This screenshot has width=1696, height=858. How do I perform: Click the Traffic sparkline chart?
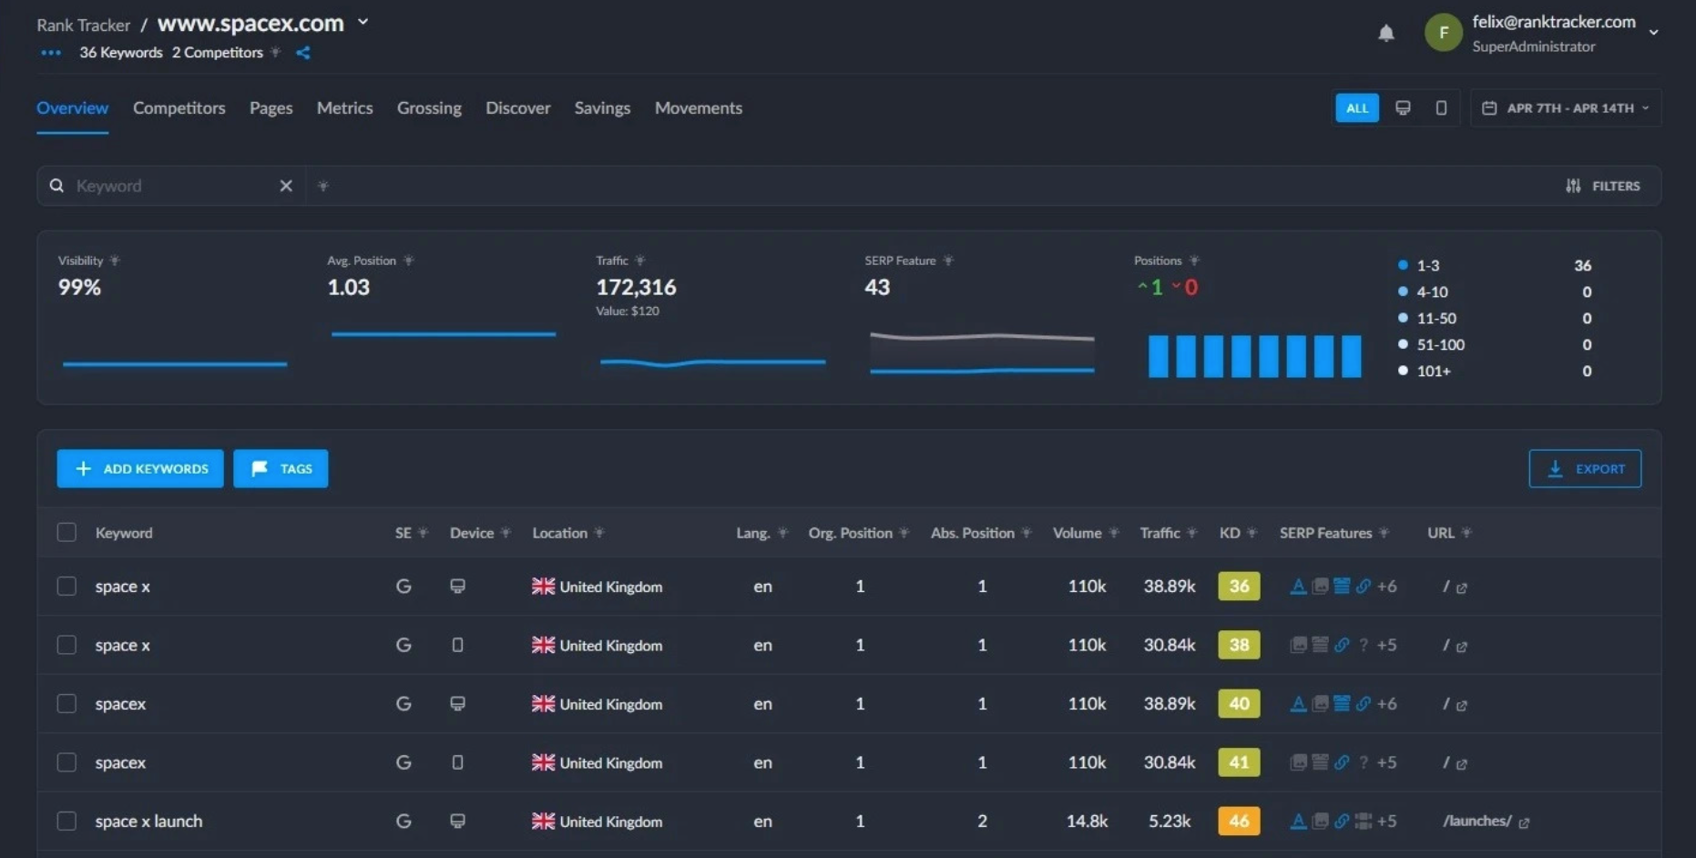(x=712, y=363)
